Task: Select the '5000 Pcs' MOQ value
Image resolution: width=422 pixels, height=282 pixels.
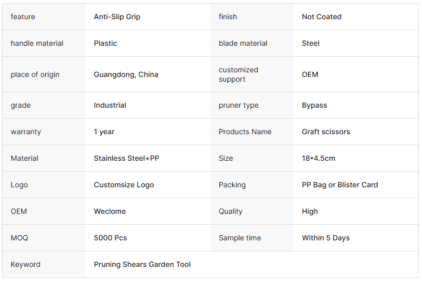Action: (x=110, y=238)
